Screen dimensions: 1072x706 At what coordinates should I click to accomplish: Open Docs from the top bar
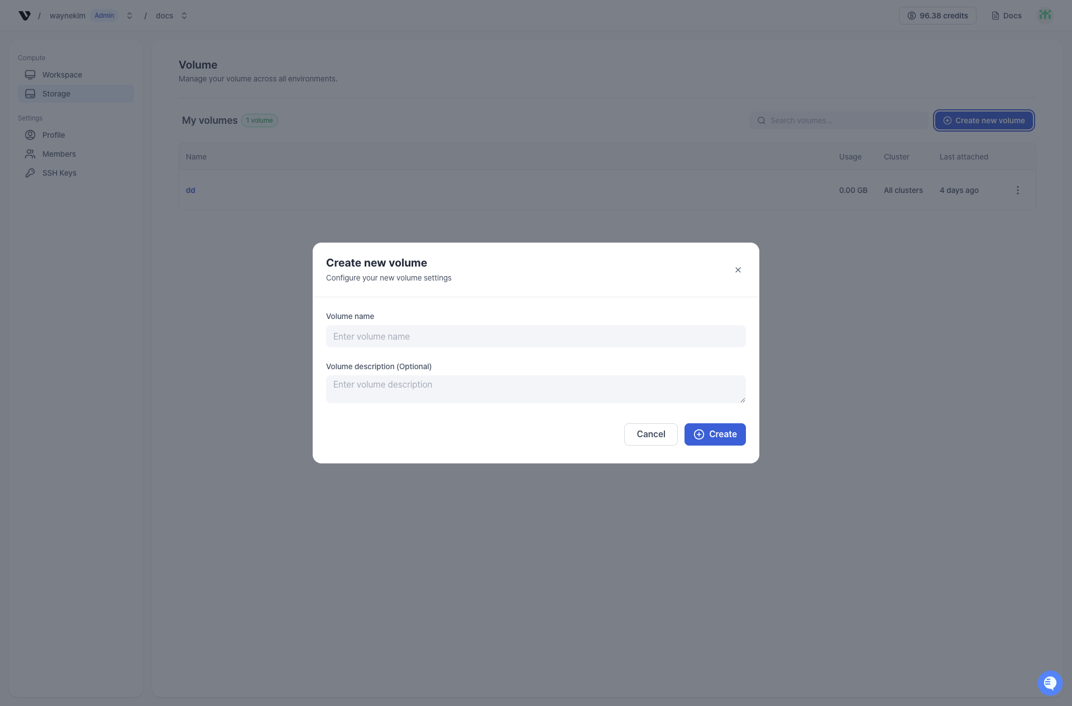(1007, 16)
